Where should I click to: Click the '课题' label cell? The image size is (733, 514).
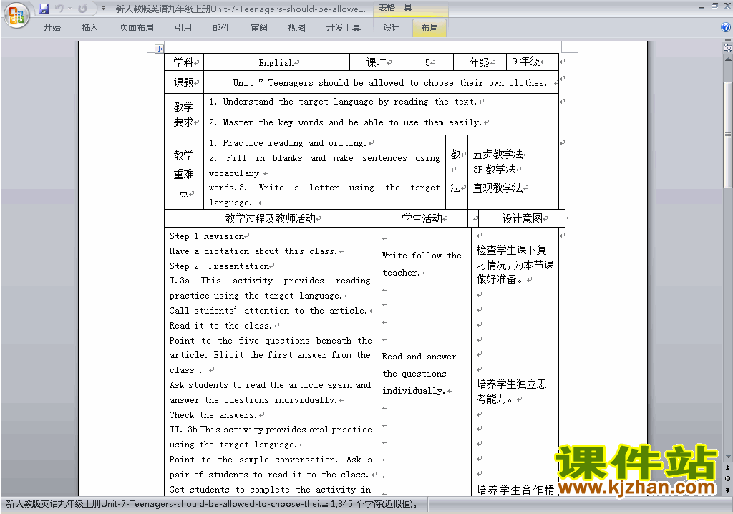(x=184, y=83)
